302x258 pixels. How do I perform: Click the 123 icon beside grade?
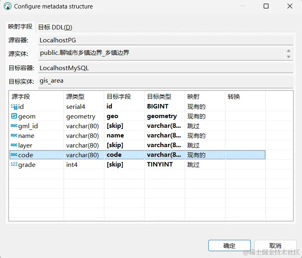click(14, 164)
